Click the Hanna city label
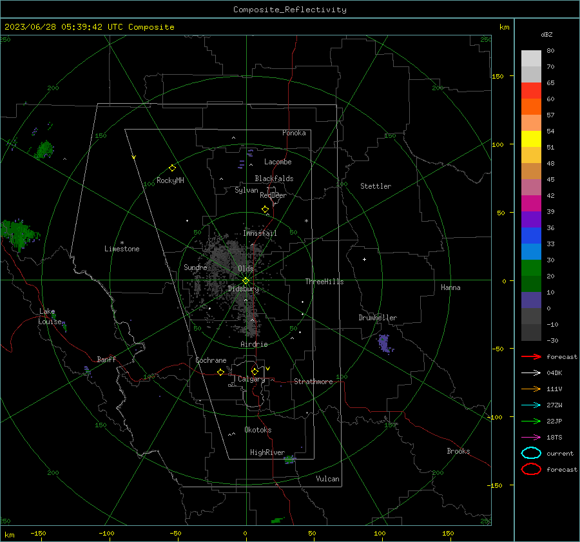 click(x=450, y=287)
